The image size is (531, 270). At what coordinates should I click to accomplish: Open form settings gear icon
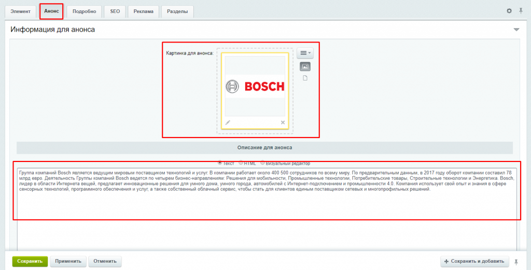tap(509, 11)
